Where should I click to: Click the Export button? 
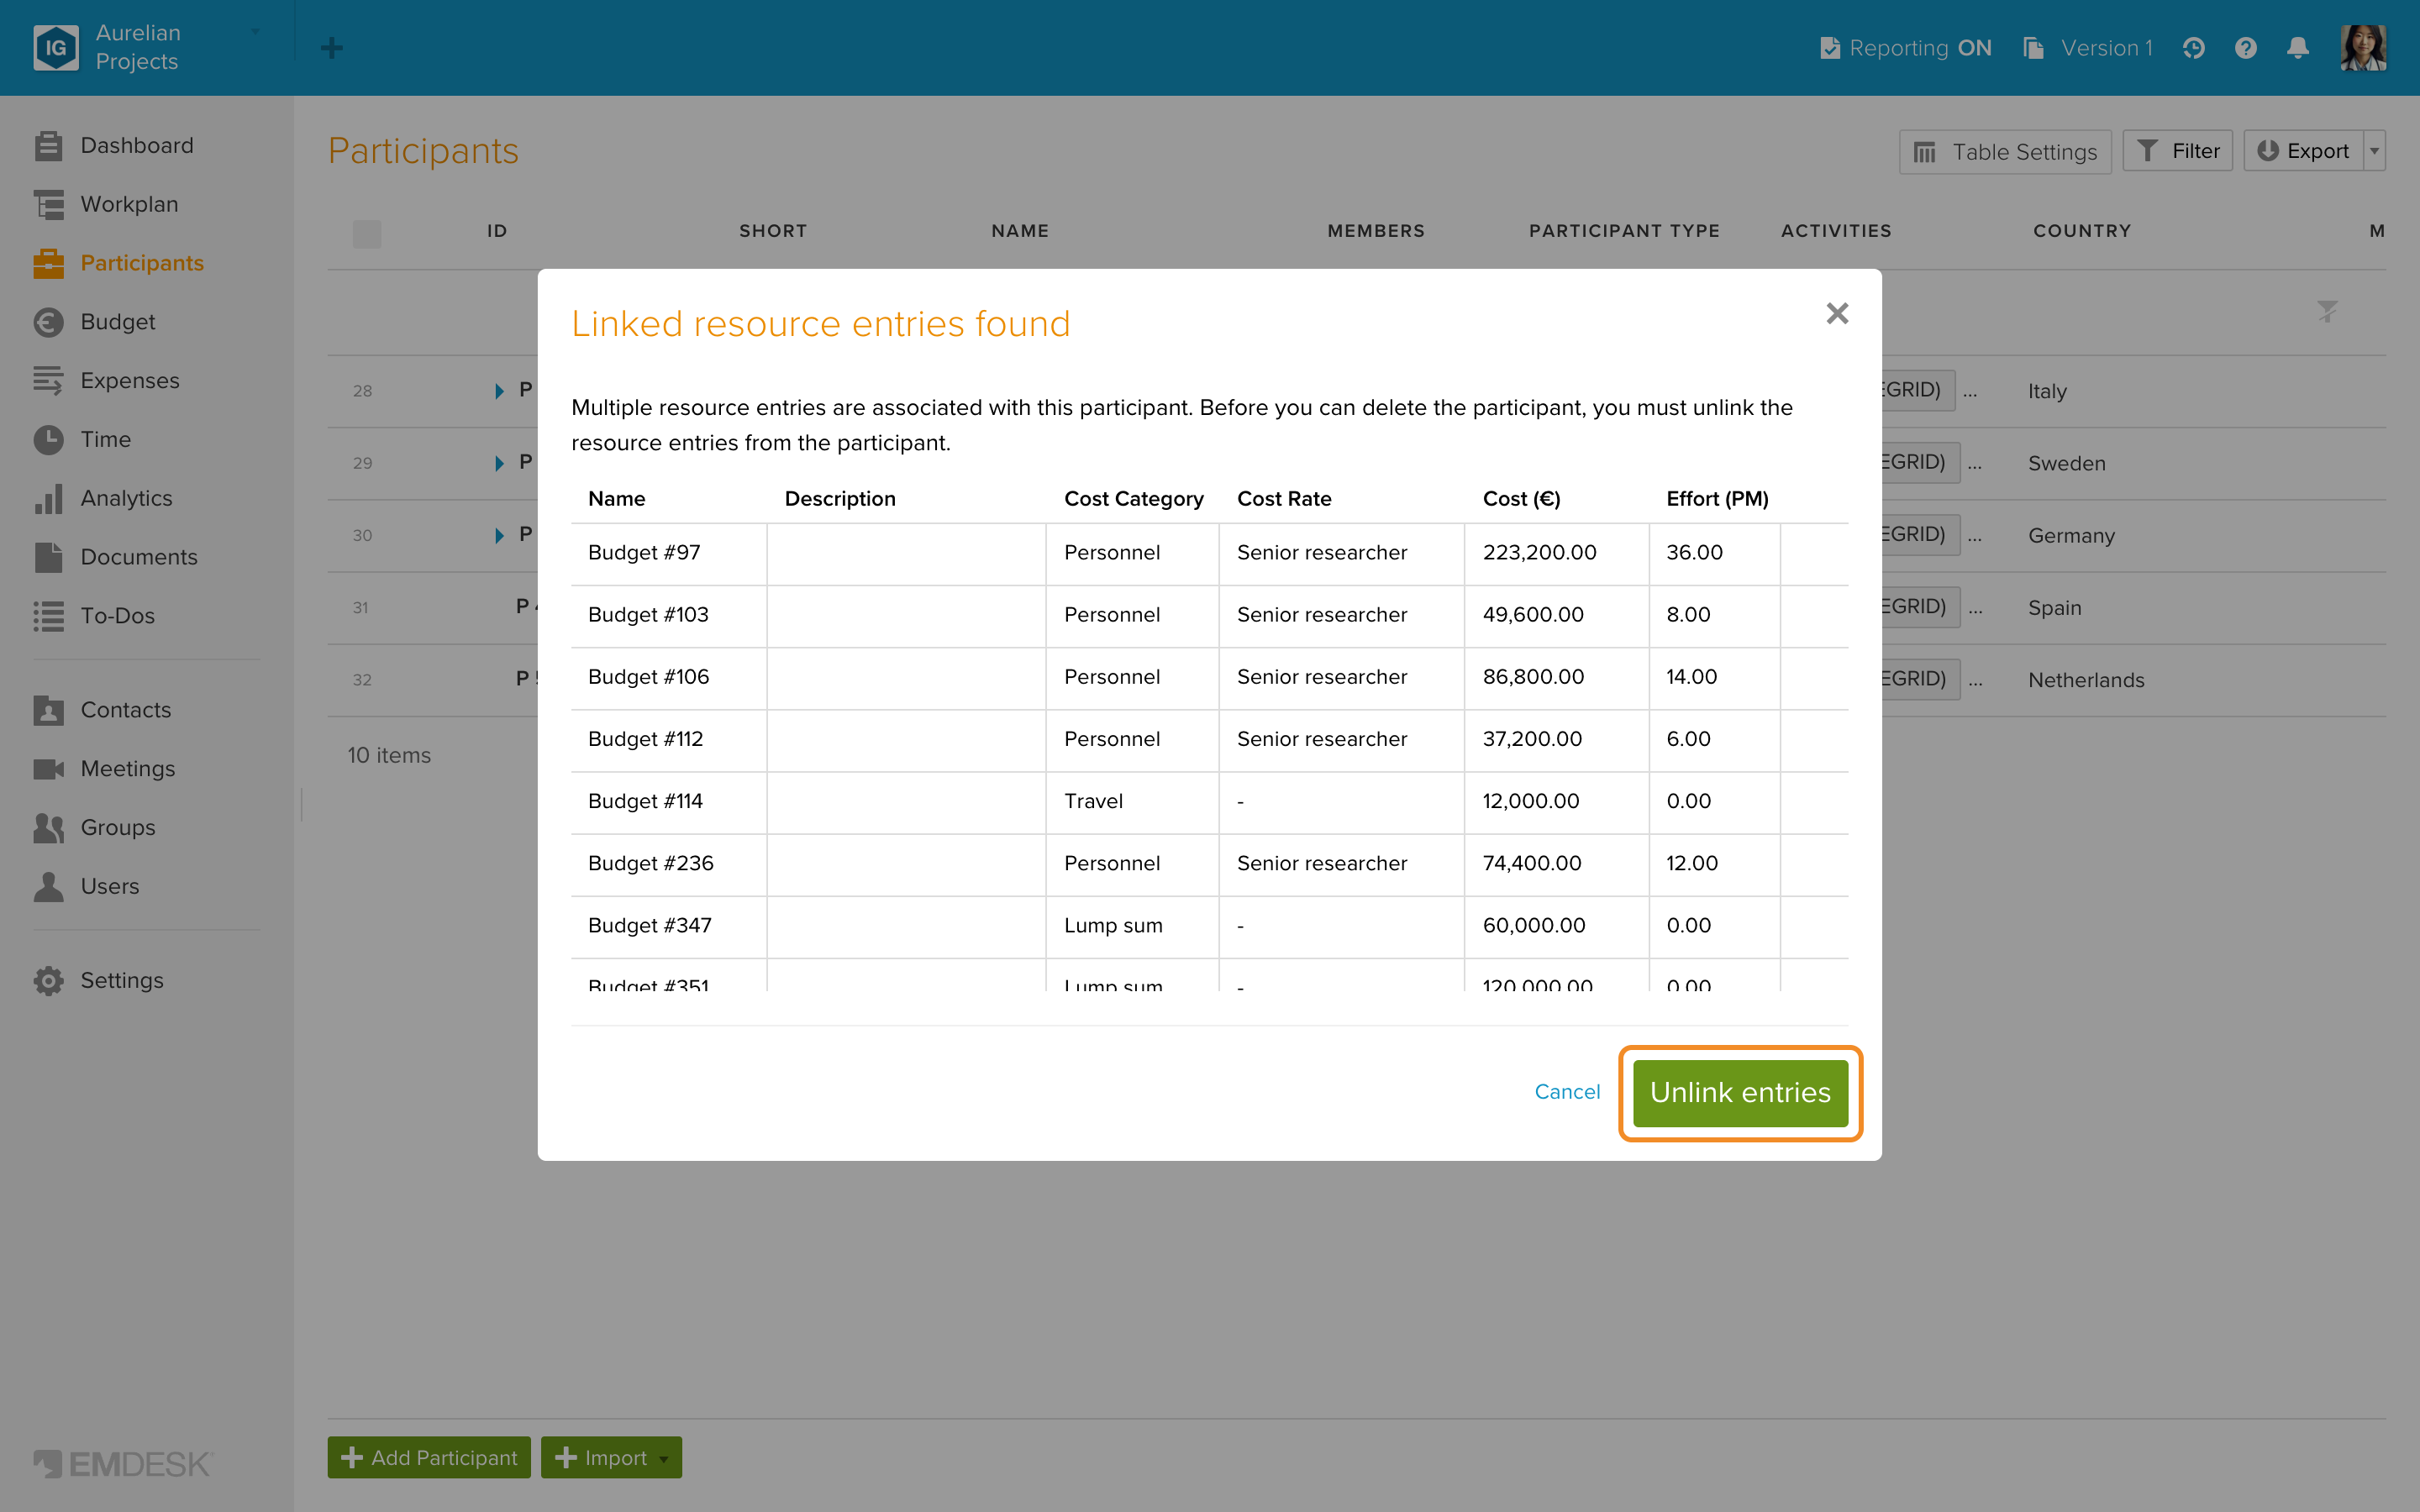2303,151
